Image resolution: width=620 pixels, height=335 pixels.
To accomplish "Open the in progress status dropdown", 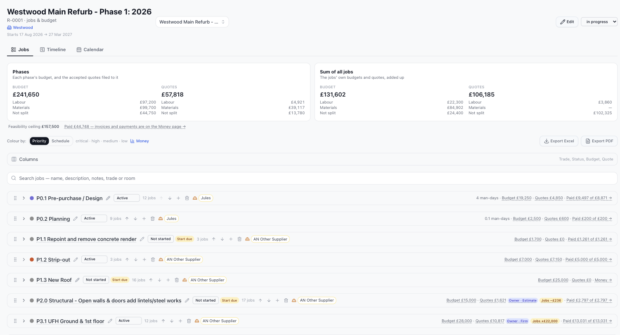I will tap(599, 22).
